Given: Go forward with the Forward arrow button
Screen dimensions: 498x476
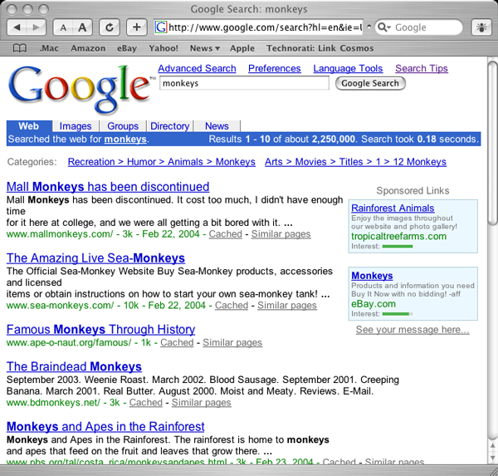Looking at the screenshot, I should (37, 27).
